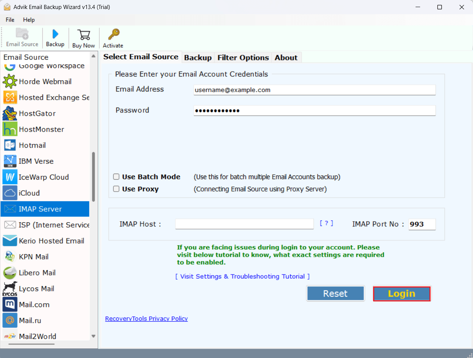Click the Backup play icon in toolbar

(x=55, y=34)
